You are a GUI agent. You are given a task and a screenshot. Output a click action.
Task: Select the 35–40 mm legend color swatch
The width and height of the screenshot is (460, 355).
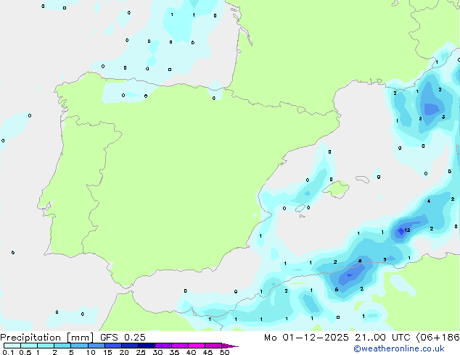click(x=180, y=346)
